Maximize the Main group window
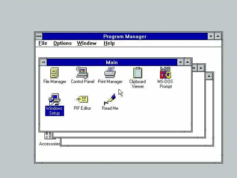Image resolution: width=237 pixels, height=178 pixels. click(188, 62)
